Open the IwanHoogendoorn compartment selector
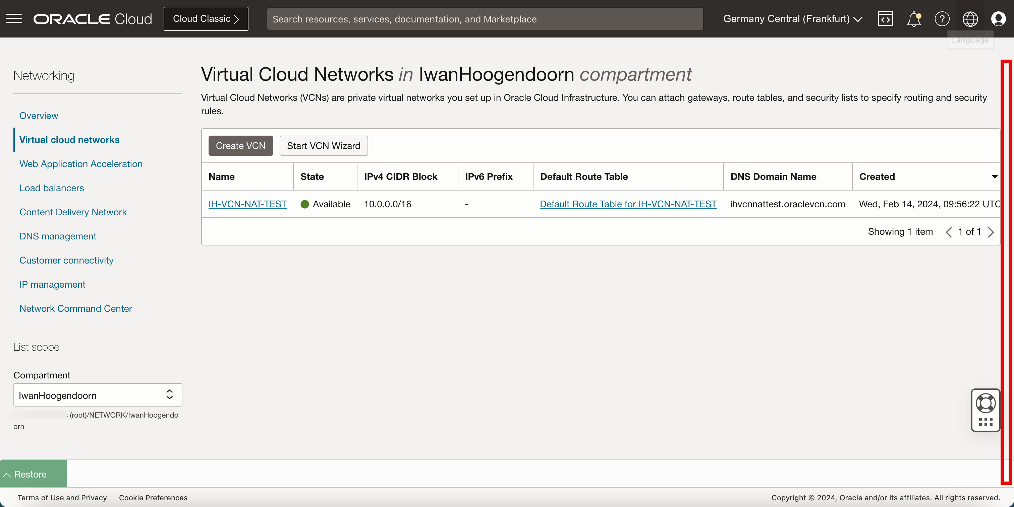This screenshot has height=507, width=1014. tap(98, 395)
